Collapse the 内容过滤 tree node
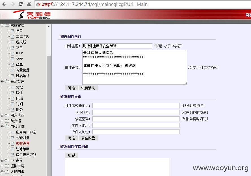 pos(2,126)
